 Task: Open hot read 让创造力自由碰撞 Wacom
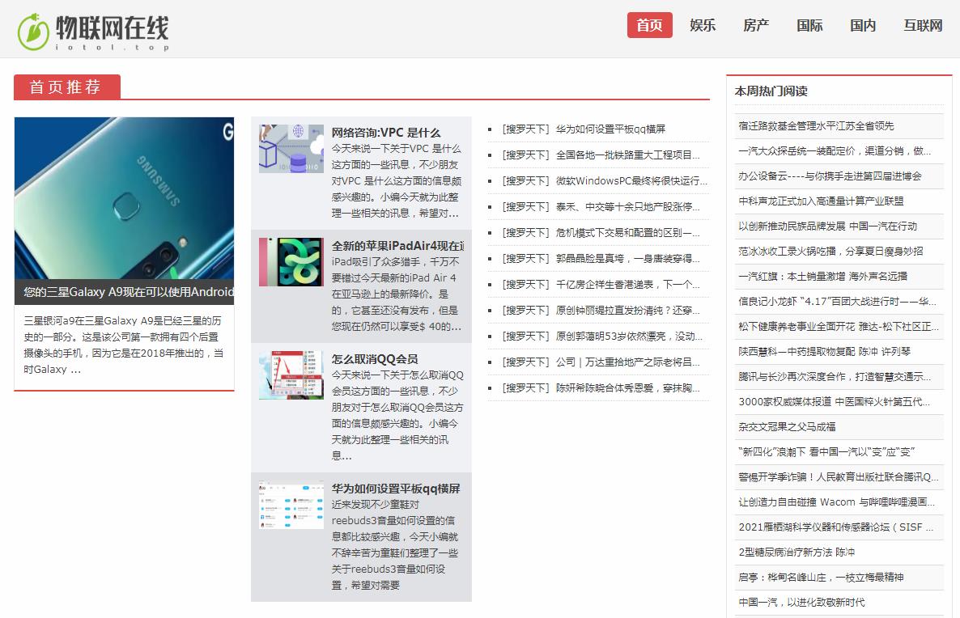(x=836, y=502)
